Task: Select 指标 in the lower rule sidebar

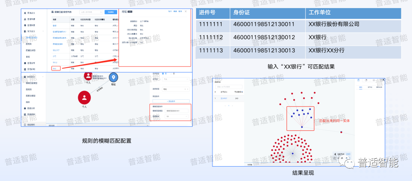Action: [x=28, y=102]
